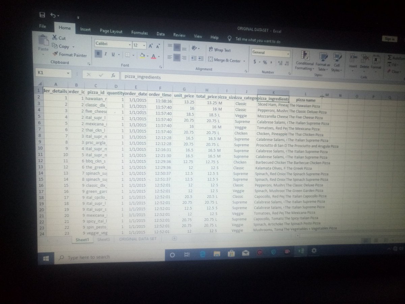This screenshot has height=304, width=405.
Task: Open the Borders dropdown arrow
Action: 133,55
